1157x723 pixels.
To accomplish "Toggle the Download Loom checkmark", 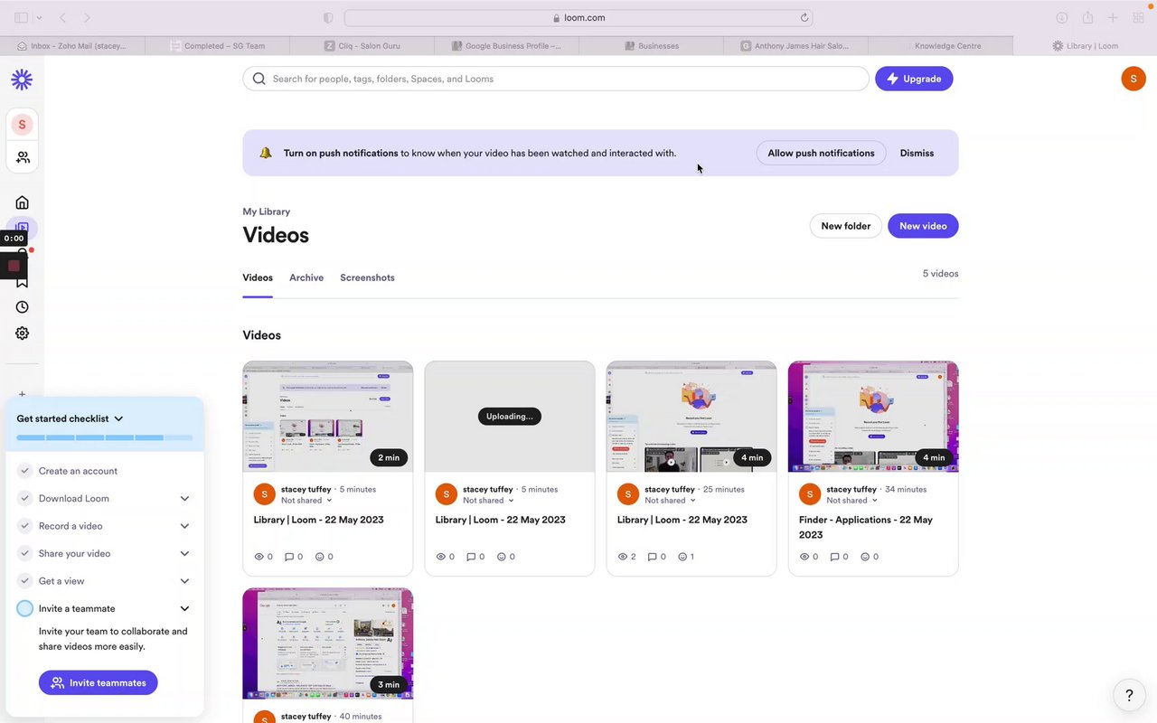I will 25,498.
